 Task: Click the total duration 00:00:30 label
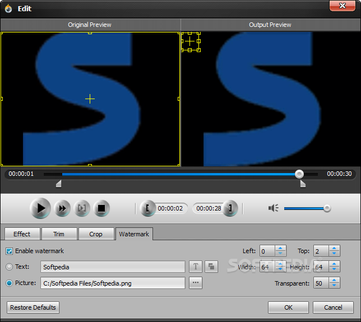[x=339, y=174]
